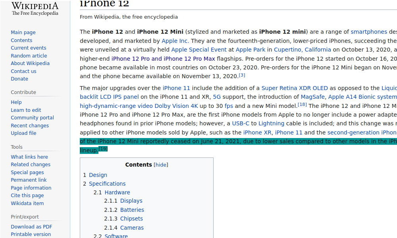
Task: Open Community portal link
Action: pos(33,117)
